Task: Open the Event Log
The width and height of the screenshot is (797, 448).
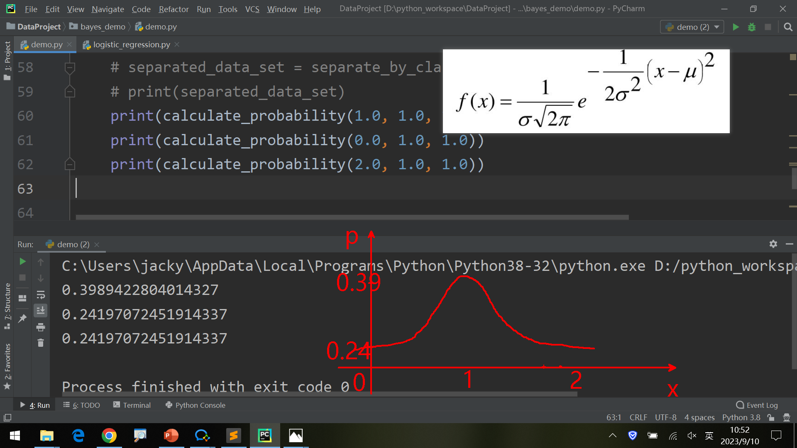Action: click(x=757, y=405)
